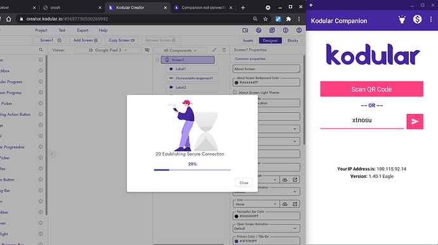Screen dimensions: 438x245
Task: Toggle hidden components visibility eye icon
Action: point(147,50)
